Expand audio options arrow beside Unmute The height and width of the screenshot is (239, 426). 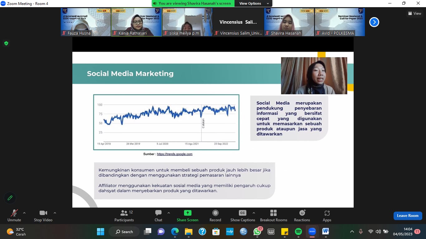[24, 213]
